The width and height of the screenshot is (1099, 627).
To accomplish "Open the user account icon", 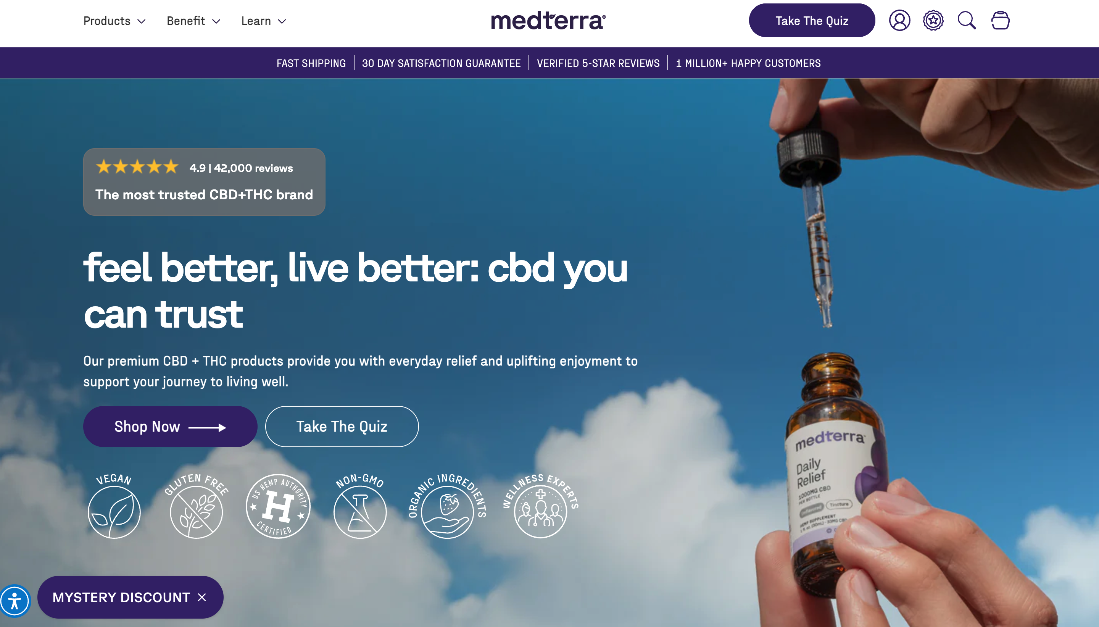I will point(899,20).
